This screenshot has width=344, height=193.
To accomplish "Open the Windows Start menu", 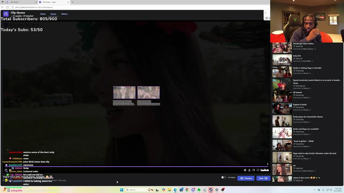I will [x=121, y=190].
